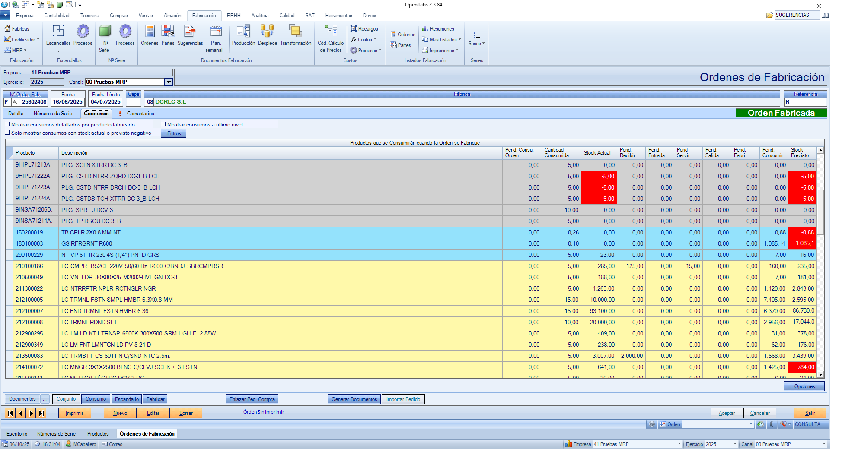Go to the last record navigation arrow
Screen dimensions: 861x449
(x=41, y=413)
